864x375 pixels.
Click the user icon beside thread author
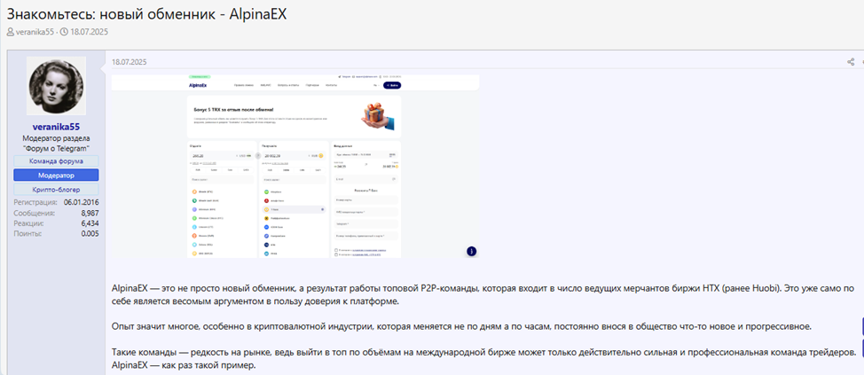(11, 32)
